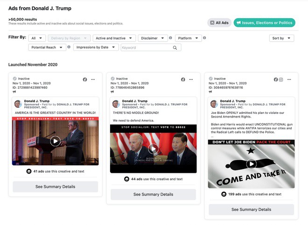Open the three-dot menu on second ad card
This screenshot has width=308, height=225.
click(x=191, y=79)
